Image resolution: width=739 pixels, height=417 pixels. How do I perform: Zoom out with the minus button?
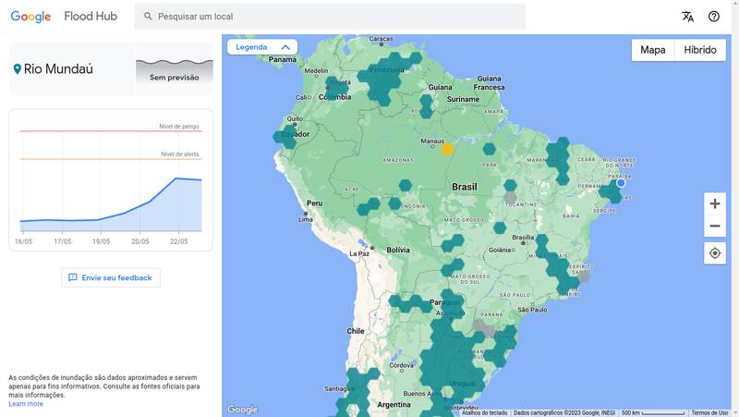point(715,226)
